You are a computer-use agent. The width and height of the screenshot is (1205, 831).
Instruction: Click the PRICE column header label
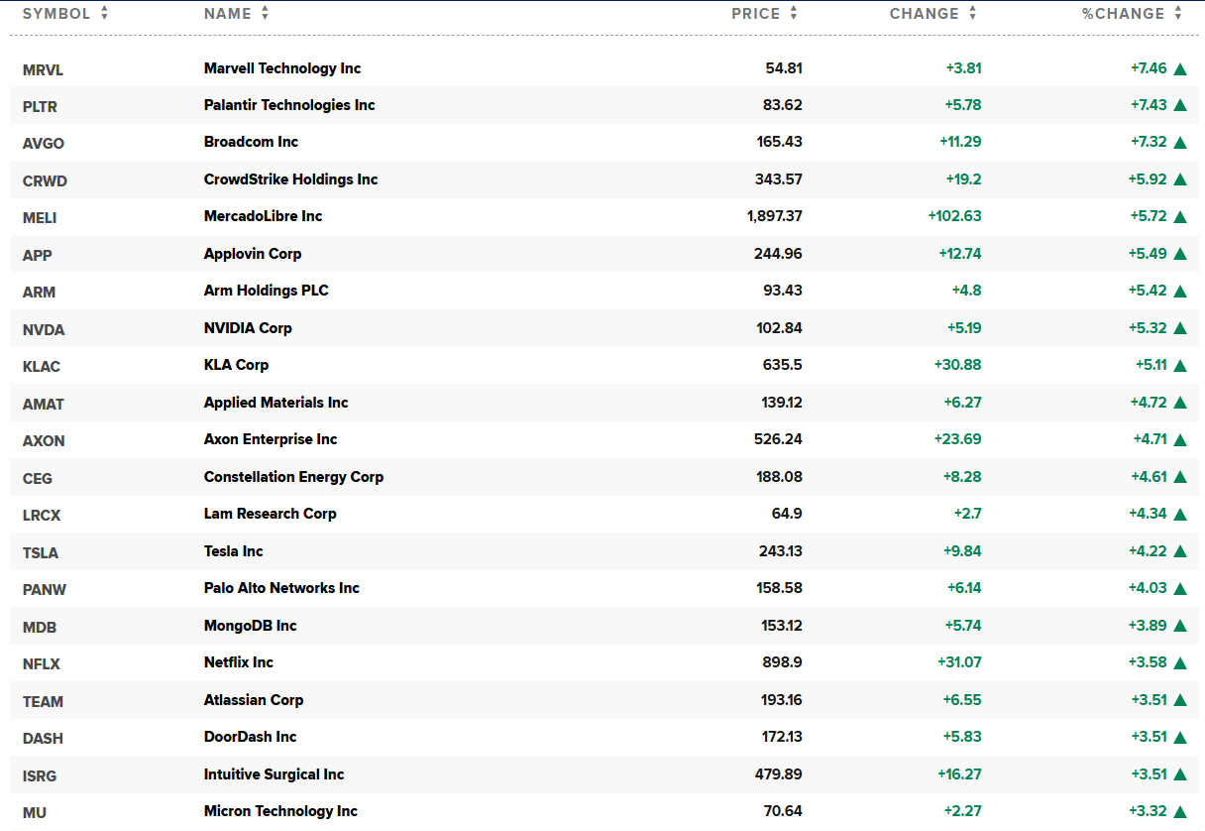click(756, 14)
